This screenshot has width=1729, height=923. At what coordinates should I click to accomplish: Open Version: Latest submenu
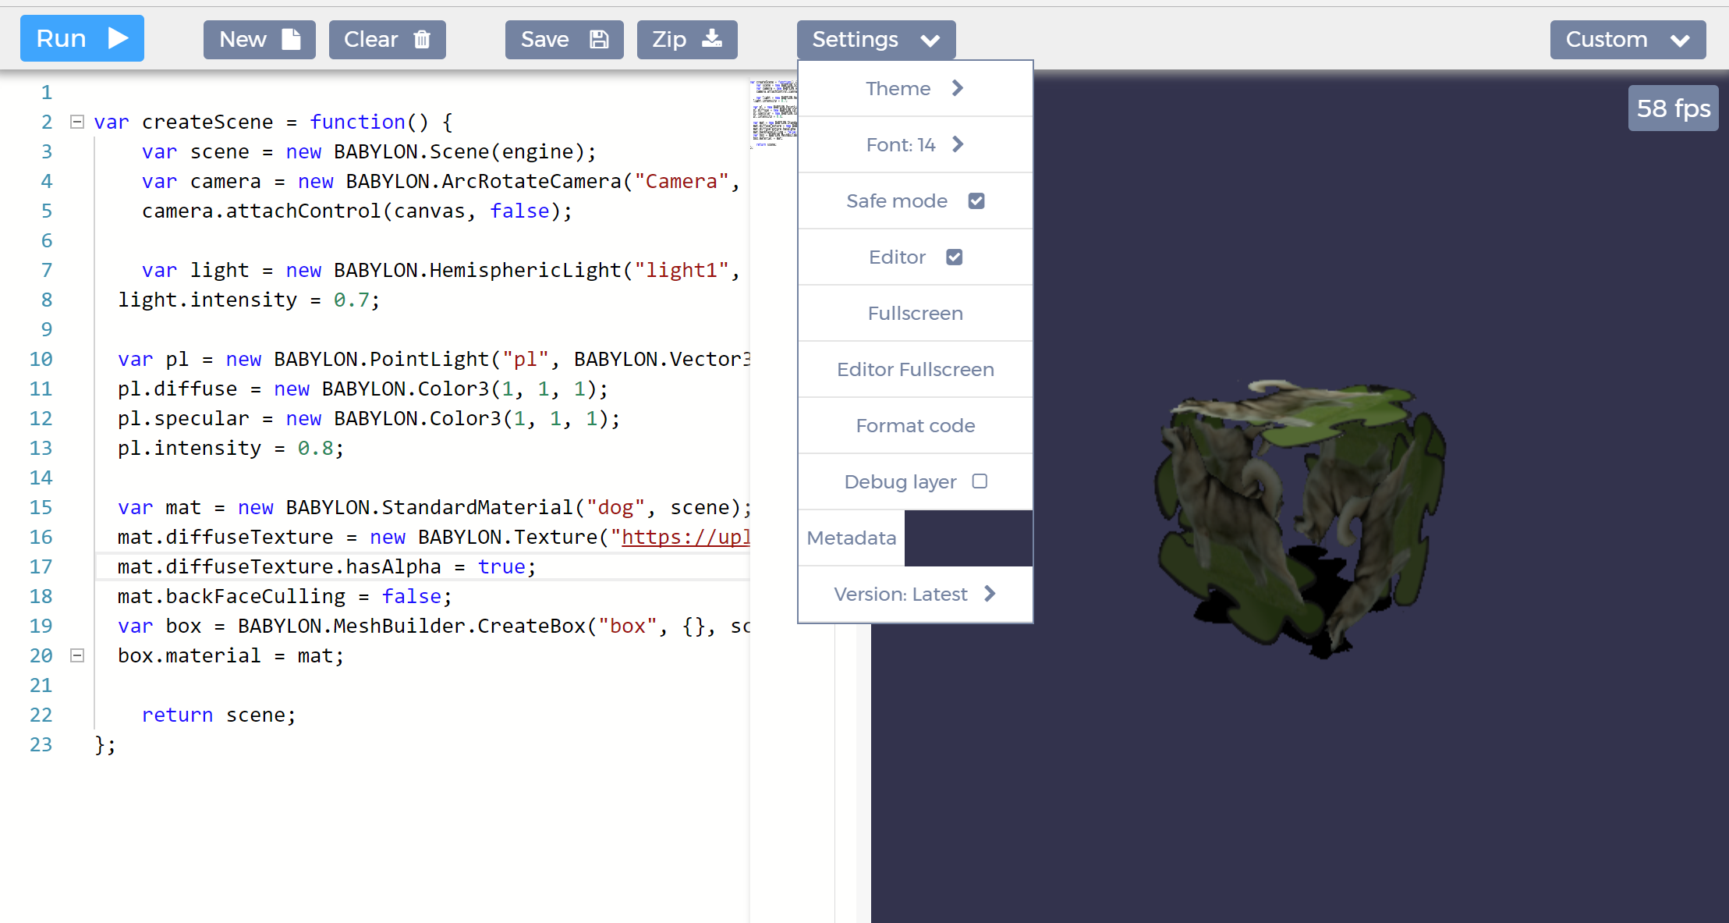(916, 595)
